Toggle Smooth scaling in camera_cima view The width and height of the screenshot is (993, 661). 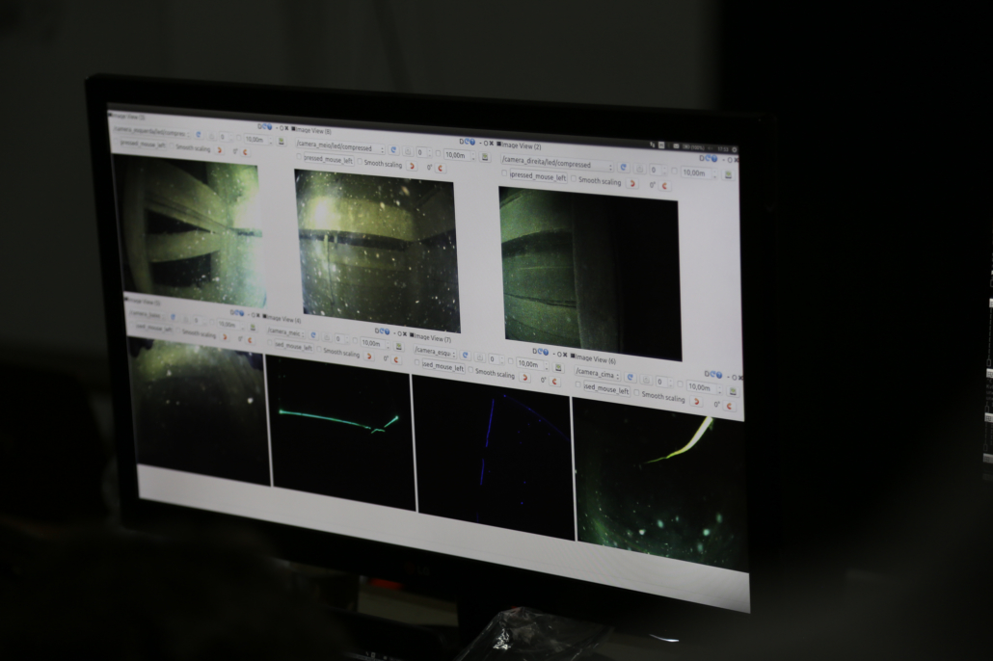636,394
